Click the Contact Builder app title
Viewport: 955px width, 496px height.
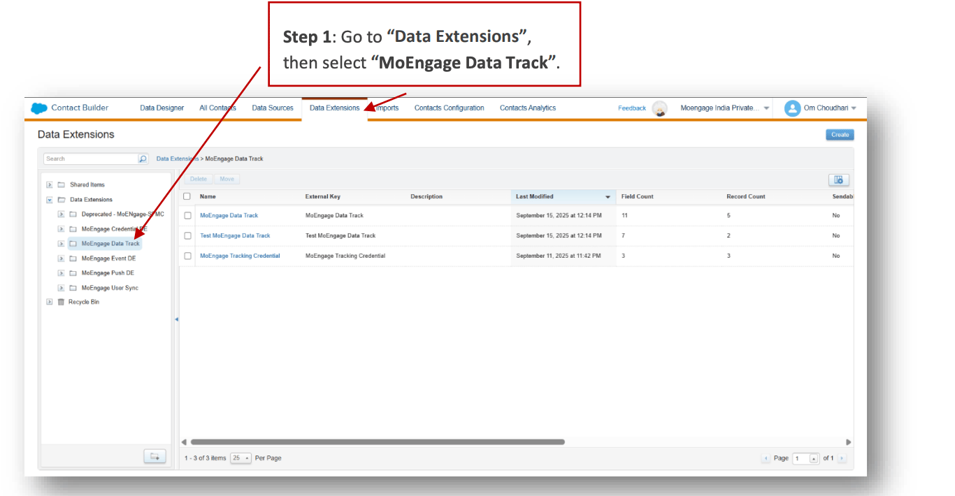point(80,108)
